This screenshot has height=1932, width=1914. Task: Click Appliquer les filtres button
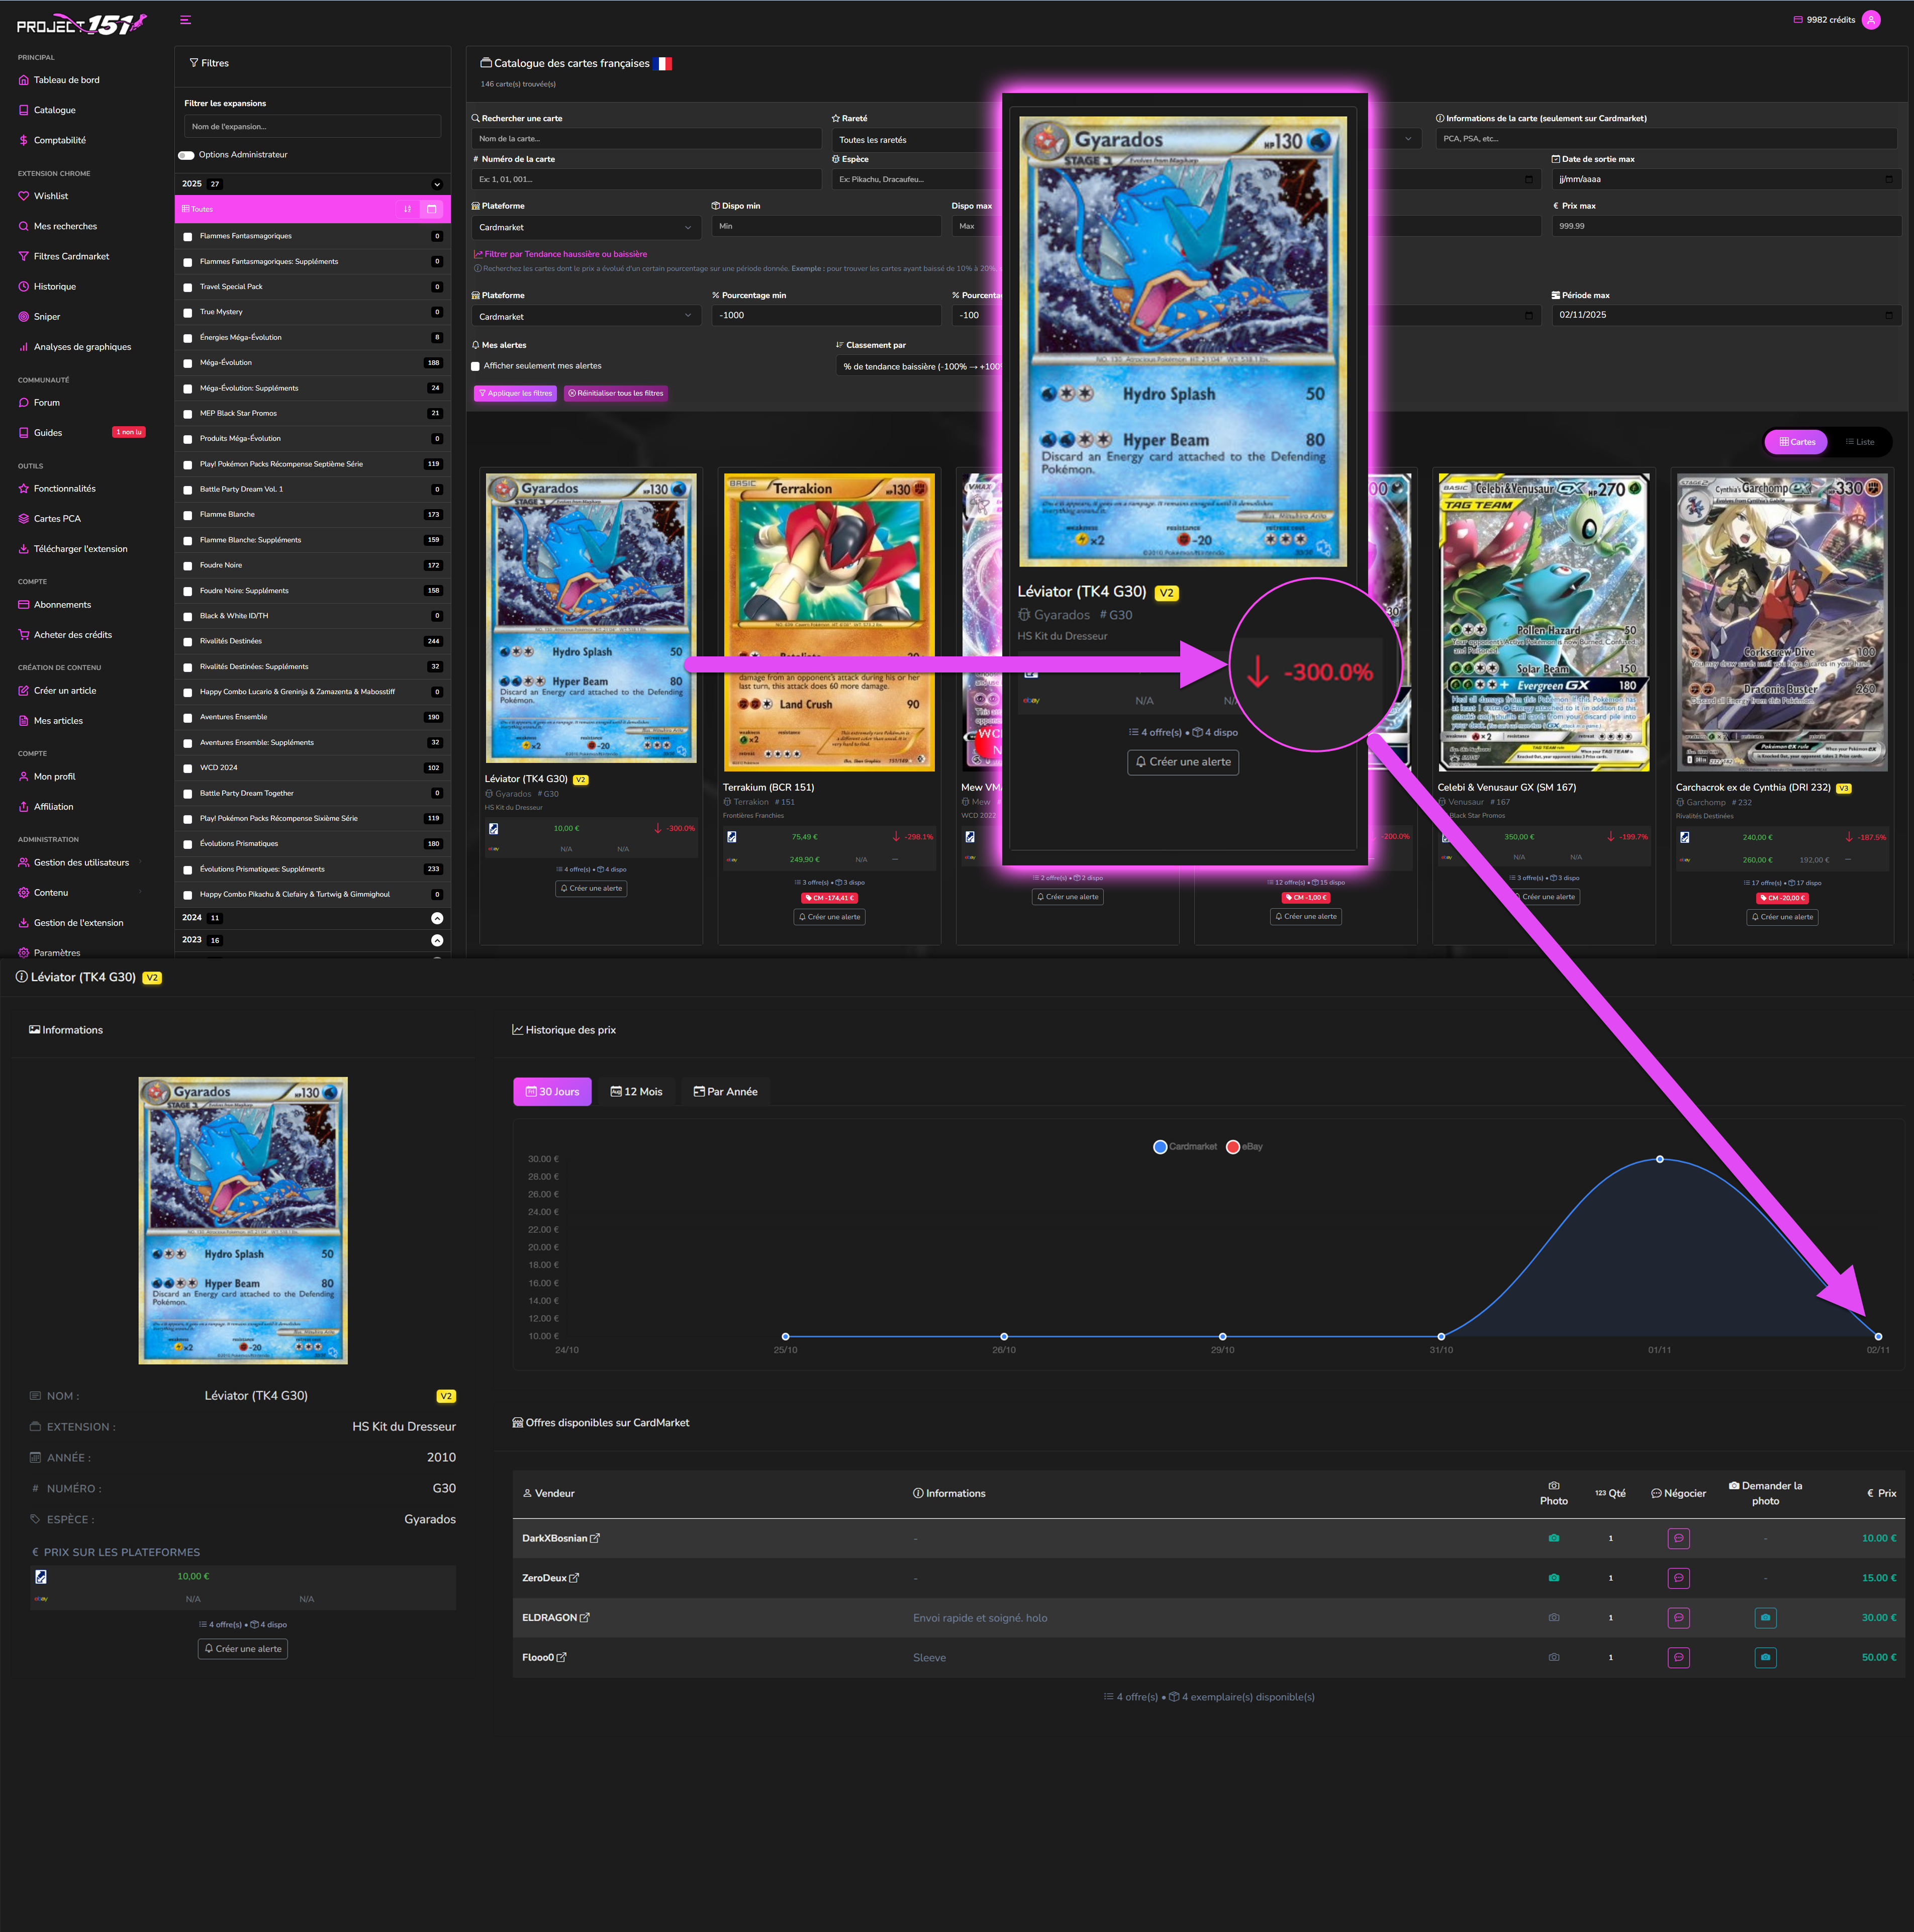click(515, 393)
